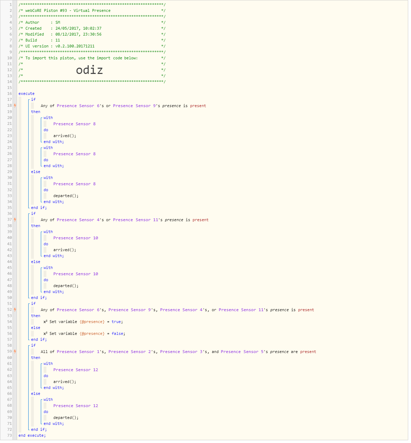Click 'Presence Sensor 1' on line 59
This screenshot has height=443, width=411.
tap(78, 352)
